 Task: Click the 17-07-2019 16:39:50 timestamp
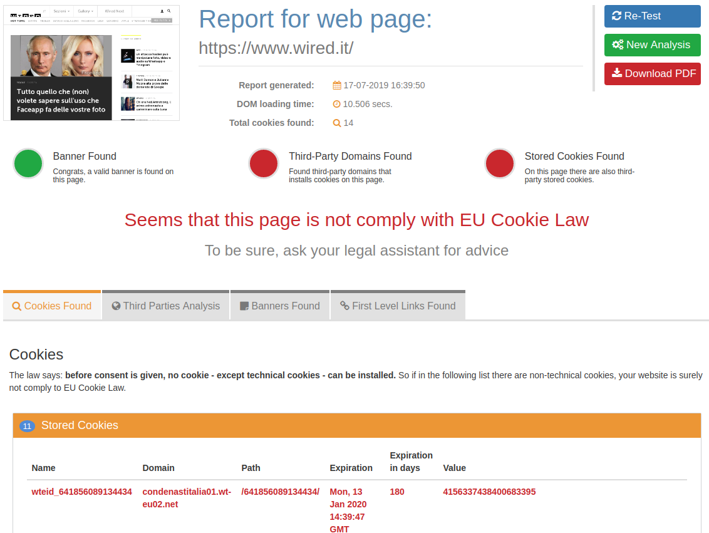[385, 85]
